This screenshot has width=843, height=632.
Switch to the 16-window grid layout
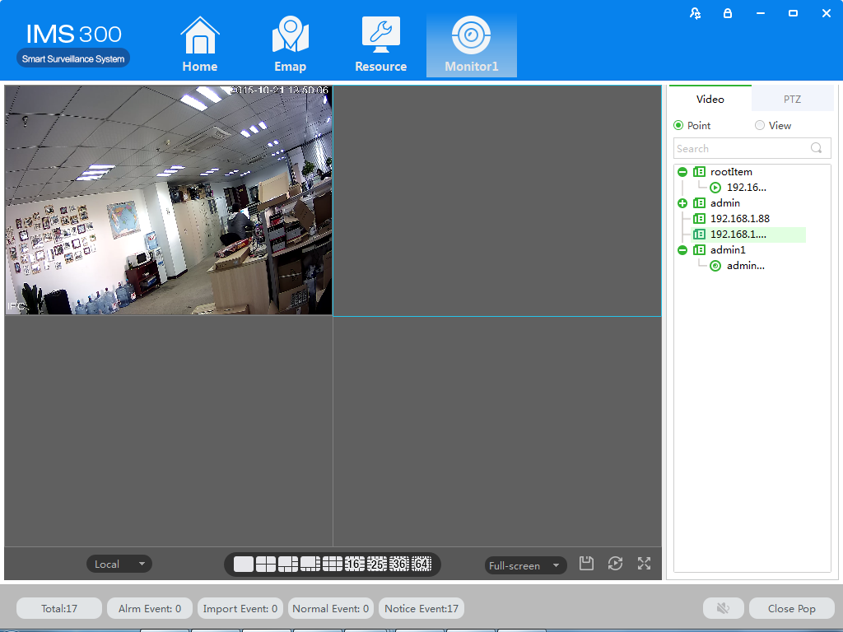pos(355,565)
